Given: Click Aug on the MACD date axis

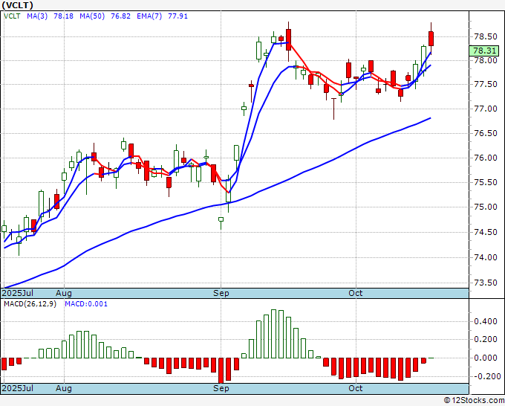Looking at the screenshot, I should coord(63,388).
